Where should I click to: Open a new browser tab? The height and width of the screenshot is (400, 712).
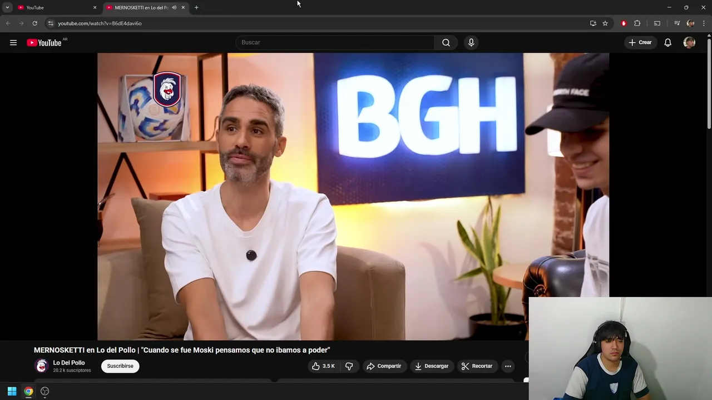coord(196,7)
